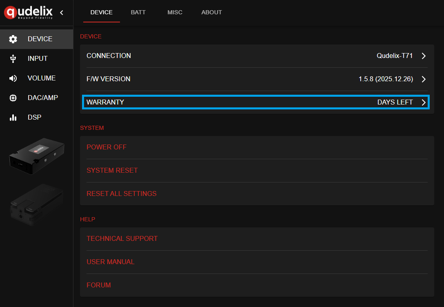Click the DAC/AMP chip icon
Image resolution: width=444 pixels, height=307 pixels.
coord(13,98)
